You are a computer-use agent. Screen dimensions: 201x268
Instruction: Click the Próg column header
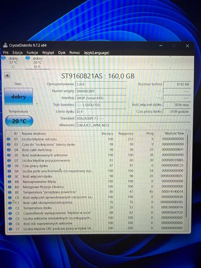pos(150,133)
